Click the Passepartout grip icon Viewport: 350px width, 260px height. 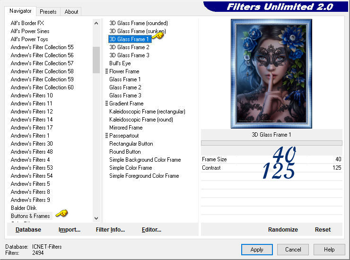coord(106,136)
